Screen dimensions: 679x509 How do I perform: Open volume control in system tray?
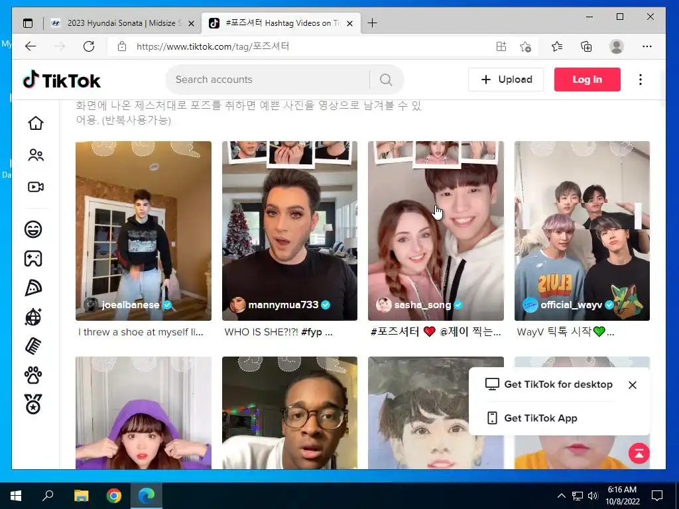[593, 496]
